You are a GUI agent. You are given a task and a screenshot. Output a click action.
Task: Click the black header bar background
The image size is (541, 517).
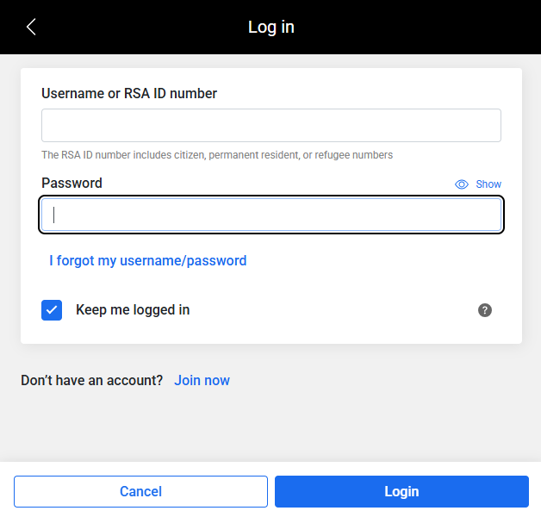point(414,27)
